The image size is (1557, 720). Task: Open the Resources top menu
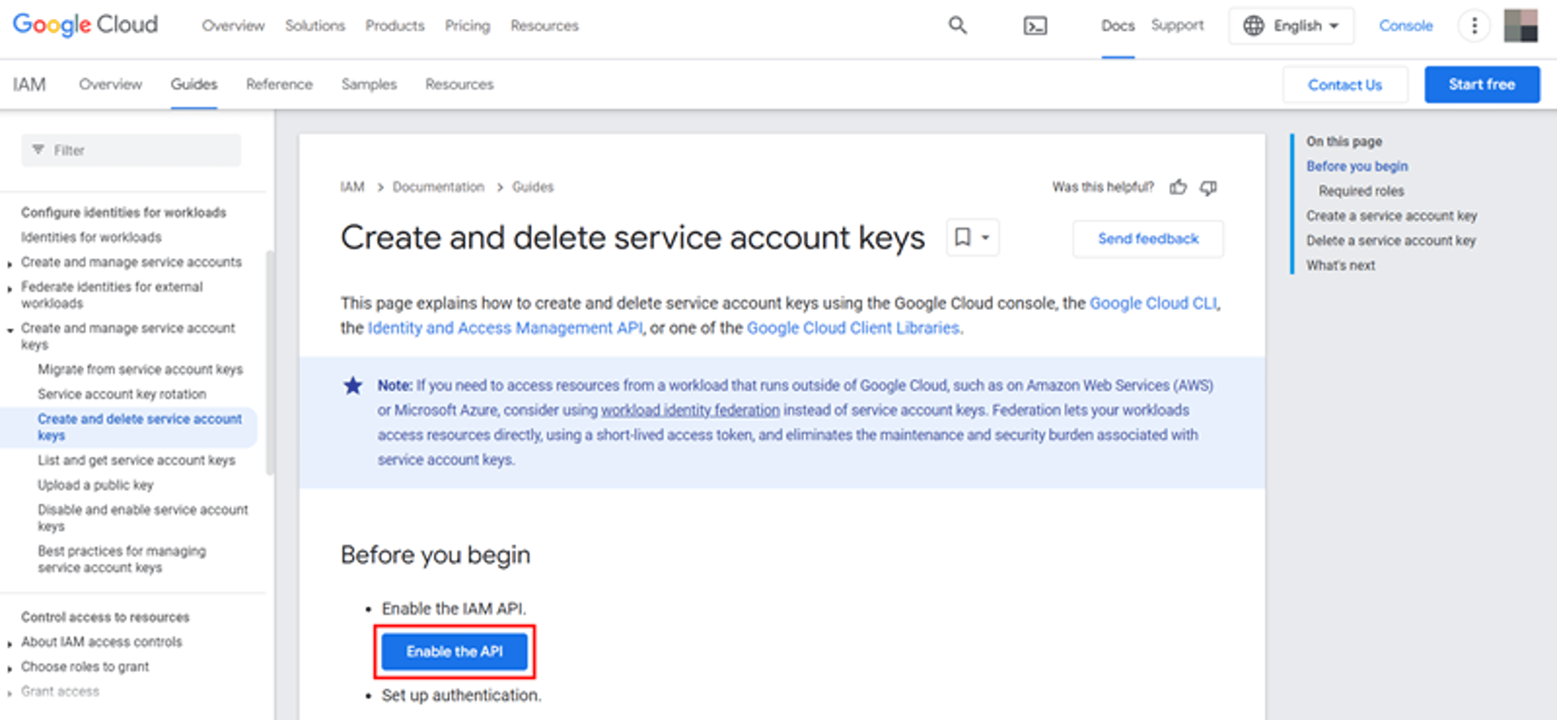click(544, 26)
